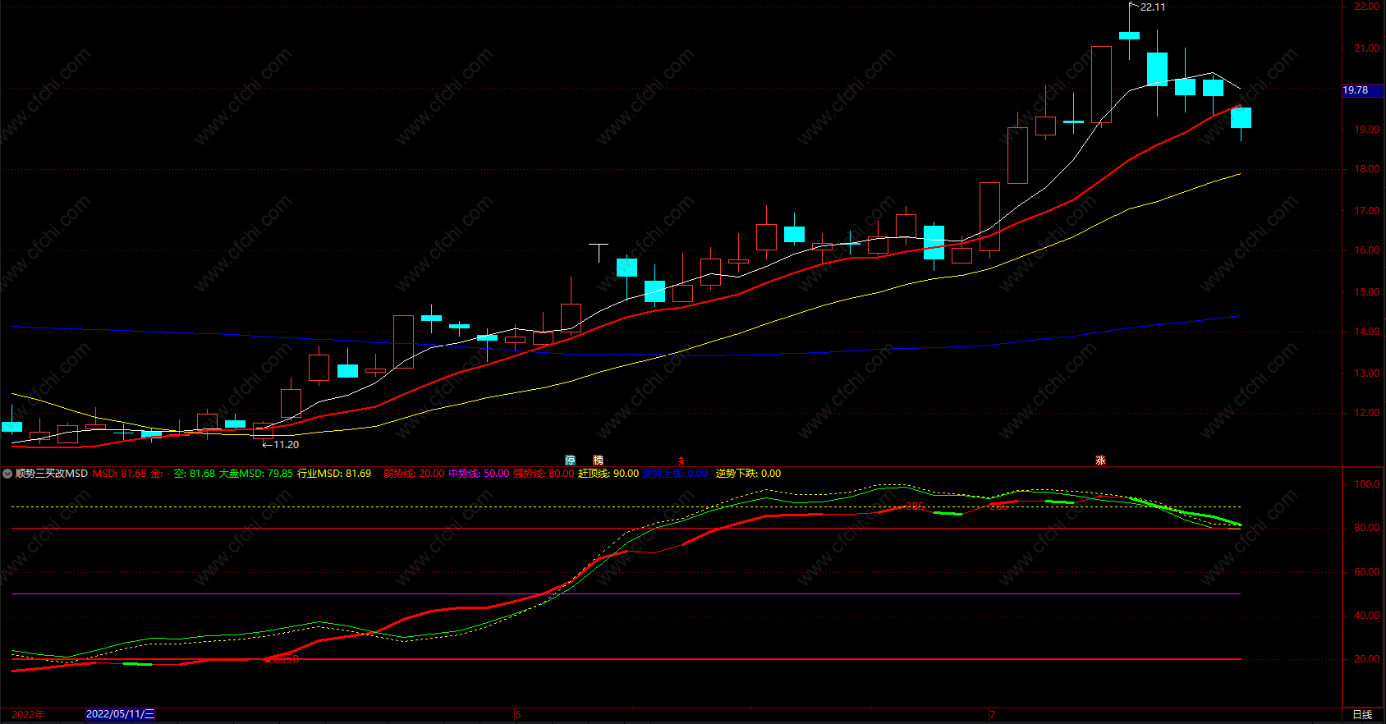Screen dimensions: 1386x724
Task: Click the orange 榜 marker icon
Action: [598, 461]
